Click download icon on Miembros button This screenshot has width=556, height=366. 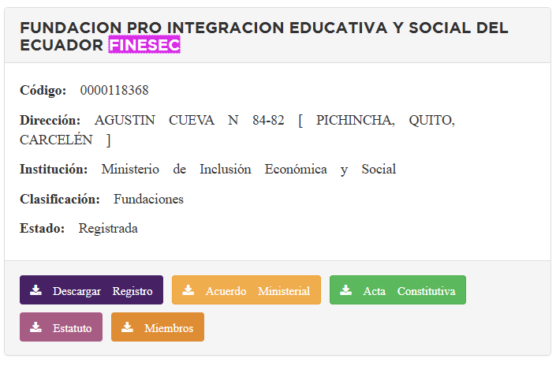point(127,327)
